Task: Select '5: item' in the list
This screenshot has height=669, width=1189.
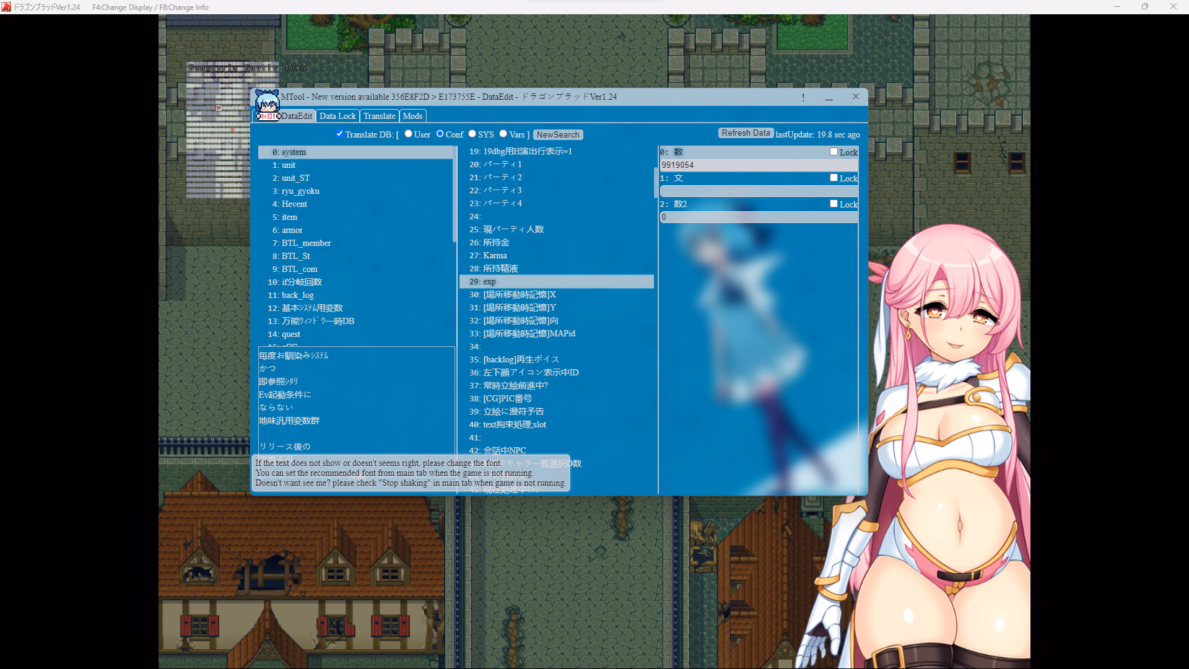Action: (x=355, y=217)
